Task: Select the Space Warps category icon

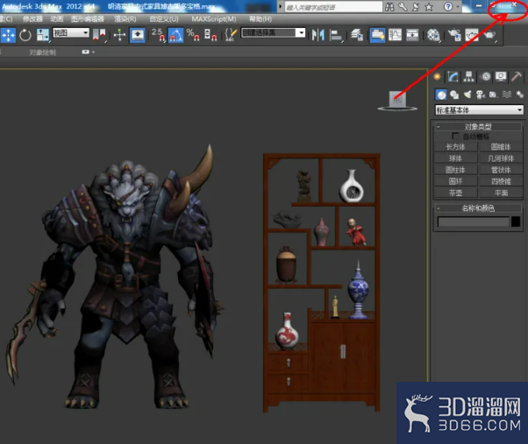Action: pos(507,95)
